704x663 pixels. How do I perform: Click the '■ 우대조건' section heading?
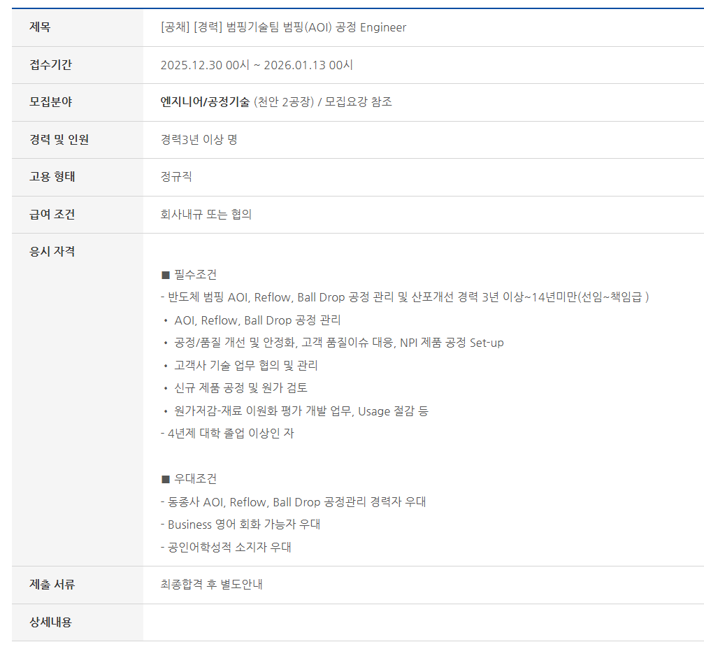(x=189, y=479)
